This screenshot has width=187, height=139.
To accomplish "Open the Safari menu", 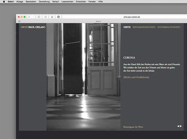I will click(11, 2).
